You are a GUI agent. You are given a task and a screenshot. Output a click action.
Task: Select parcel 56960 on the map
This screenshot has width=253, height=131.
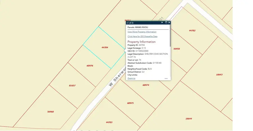(50, 112)
